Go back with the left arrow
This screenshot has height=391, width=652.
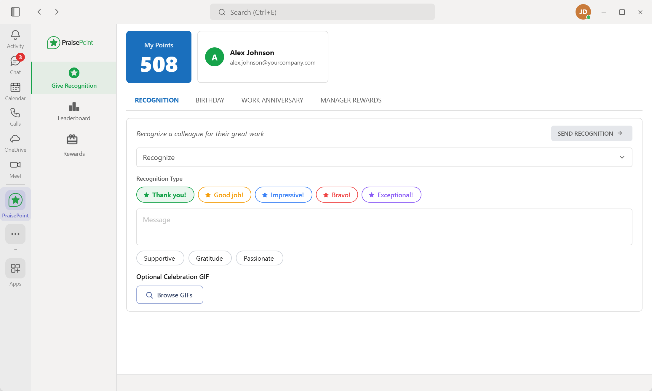(39, 12)
